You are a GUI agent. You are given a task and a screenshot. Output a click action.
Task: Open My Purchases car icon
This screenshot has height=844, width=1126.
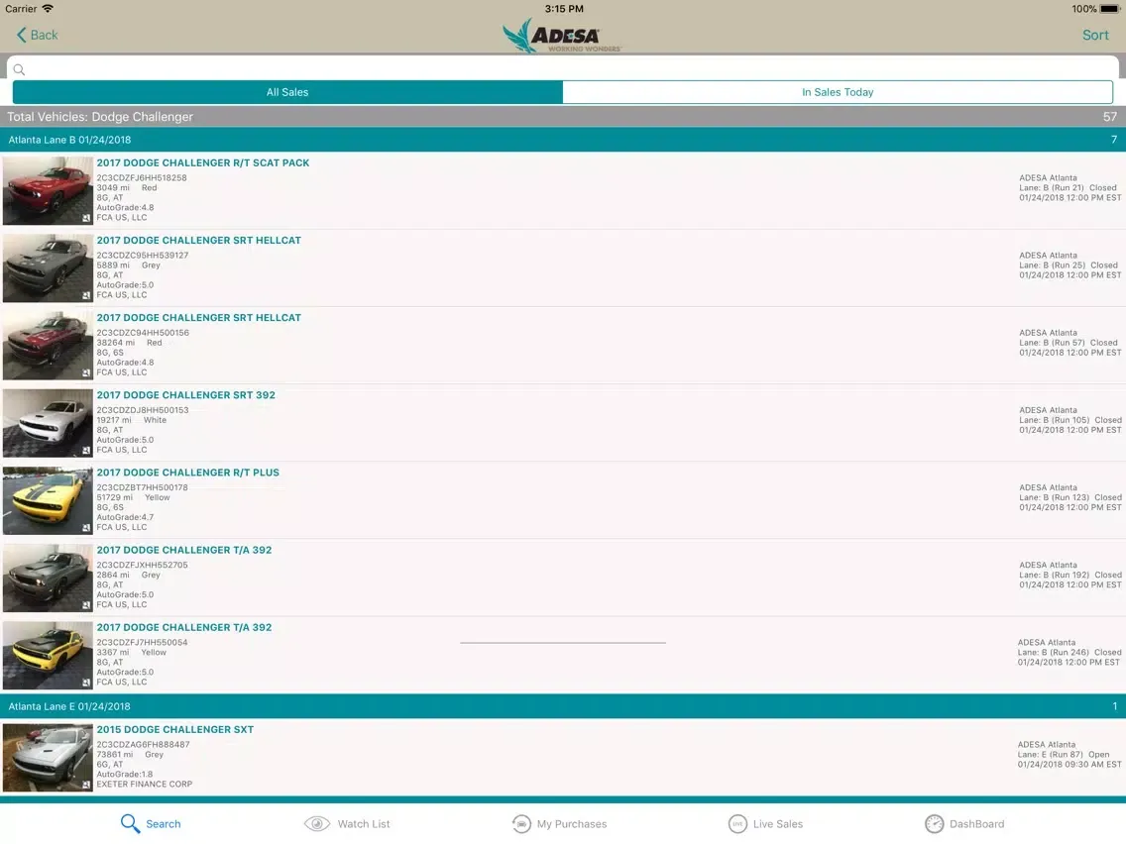pyautogui.click(x=521, y=824)
